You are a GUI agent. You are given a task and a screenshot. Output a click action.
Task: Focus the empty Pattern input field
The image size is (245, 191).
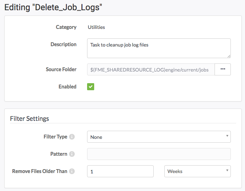159,154
